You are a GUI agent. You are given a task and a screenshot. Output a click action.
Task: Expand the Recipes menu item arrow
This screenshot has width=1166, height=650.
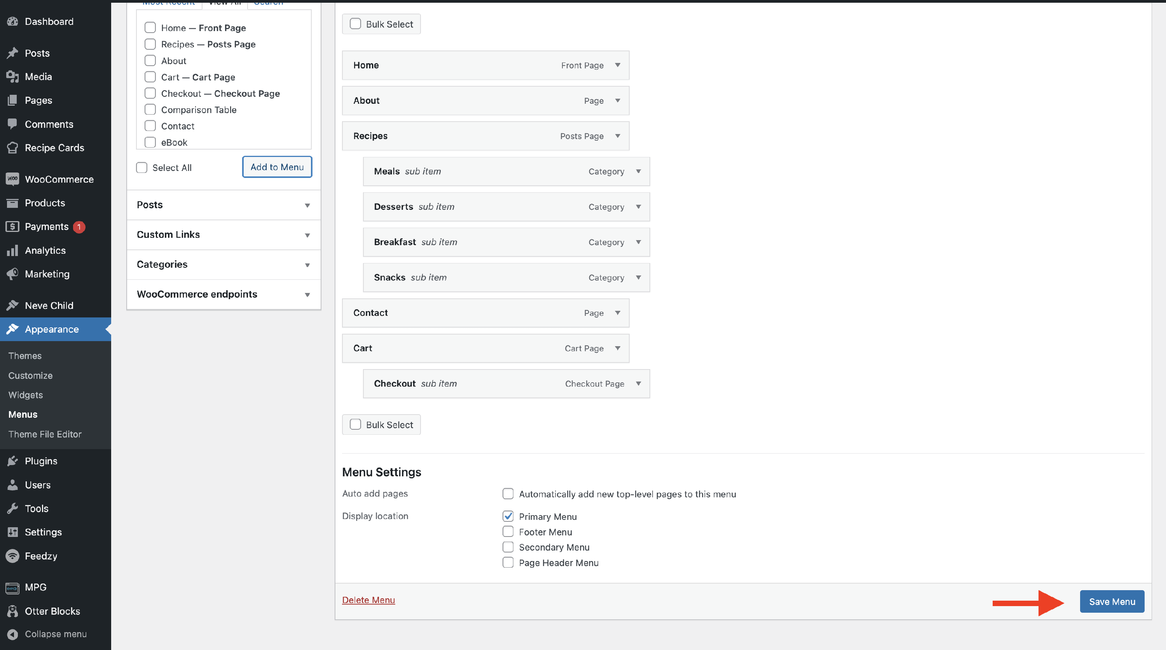point(618,136)
